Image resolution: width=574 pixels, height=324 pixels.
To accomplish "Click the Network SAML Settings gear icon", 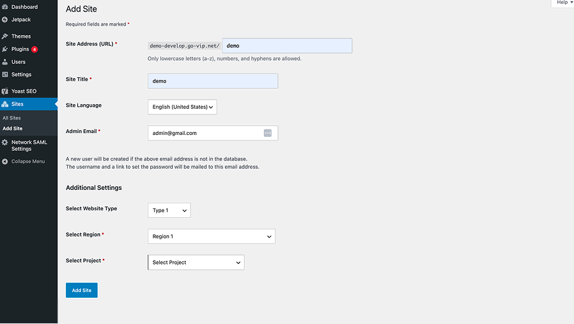I will click(4, 143).
